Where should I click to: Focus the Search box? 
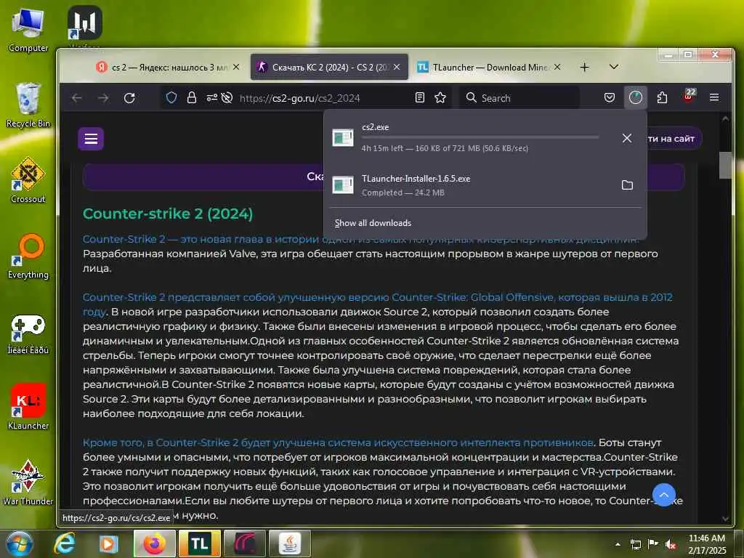pyautogui.click(x=519, y=98)
